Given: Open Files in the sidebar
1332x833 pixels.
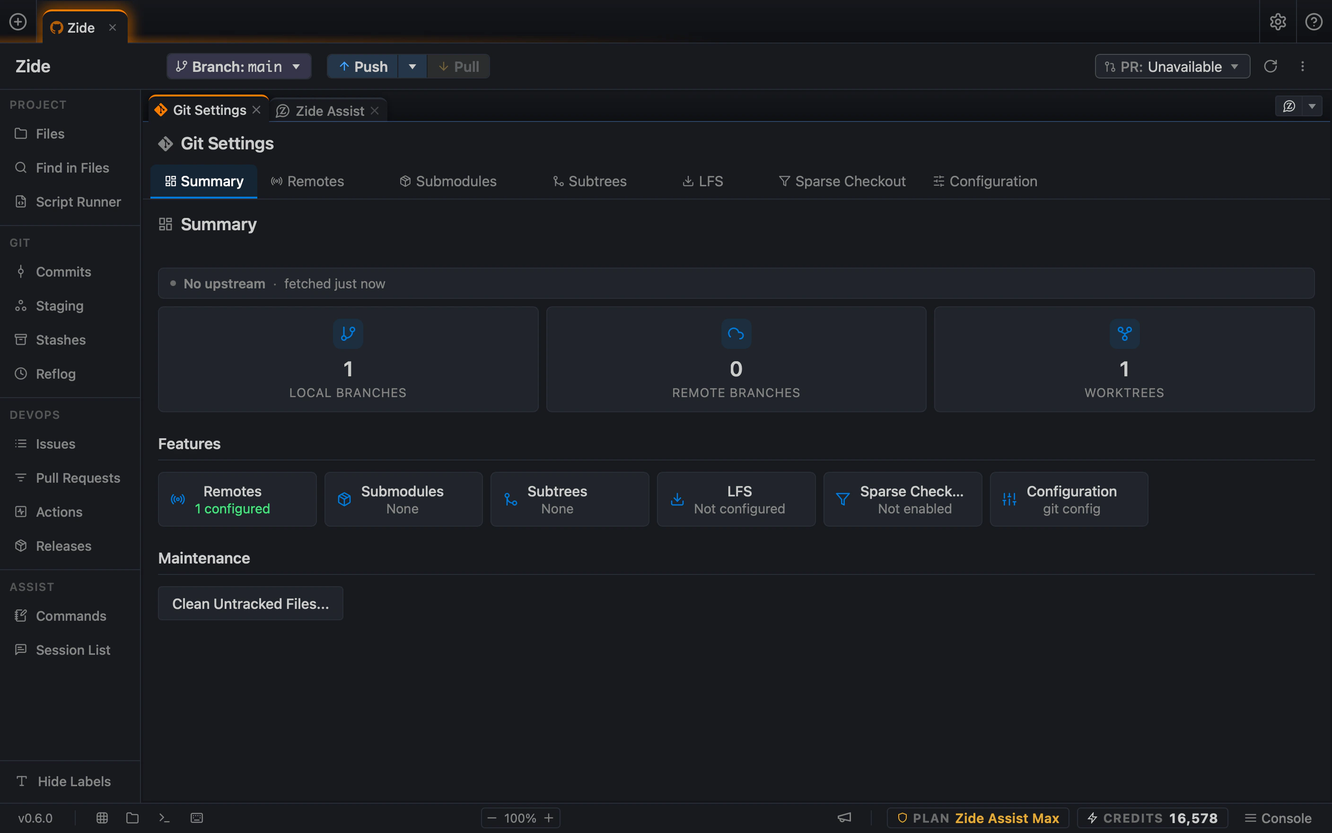Looking at the screenshot, I should tap(70, 133).
